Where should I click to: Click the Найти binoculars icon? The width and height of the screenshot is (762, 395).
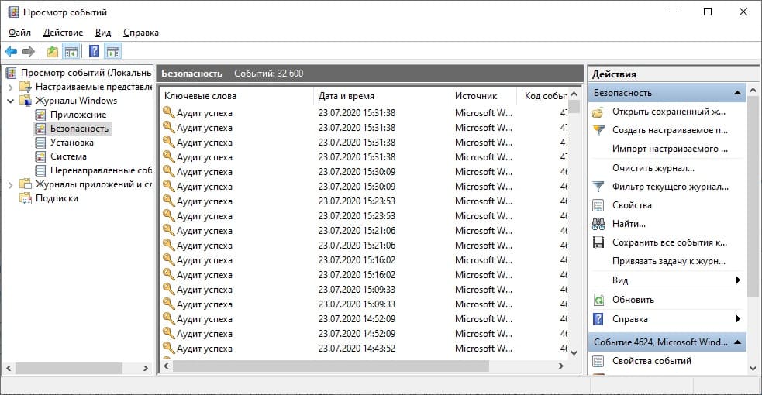coord(598,224)
